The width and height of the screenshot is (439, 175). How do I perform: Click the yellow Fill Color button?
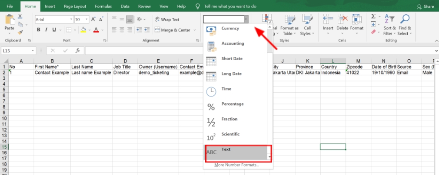[83, 30]
